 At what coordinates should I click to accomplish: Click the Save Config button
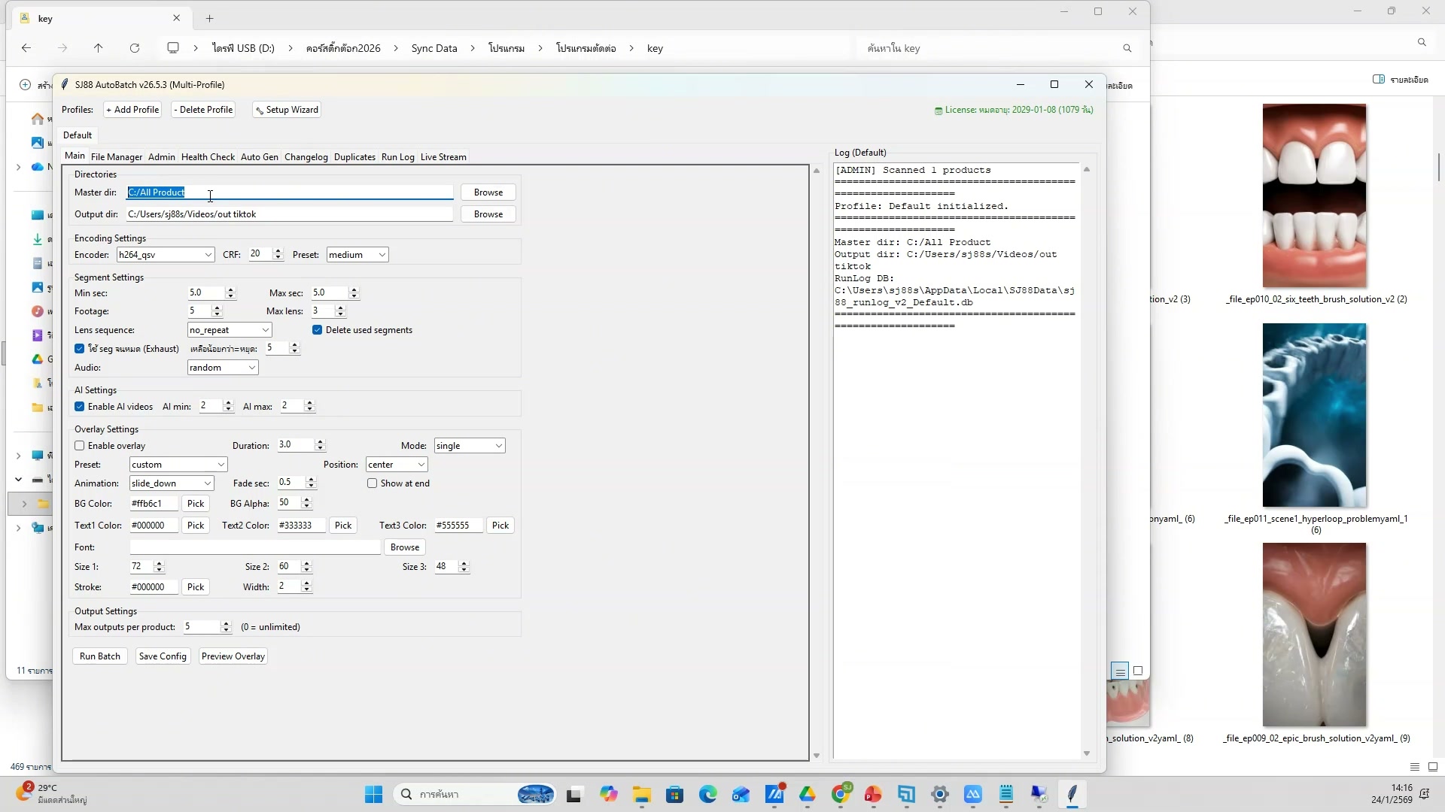click(x=163, y=656)
